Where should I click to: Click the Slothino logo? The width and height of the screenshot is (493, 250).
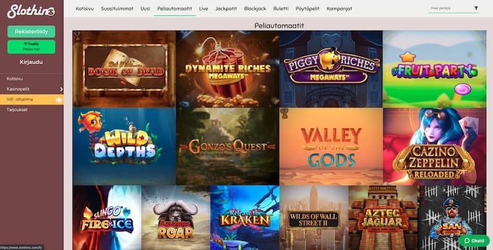(x=31, y=11)
